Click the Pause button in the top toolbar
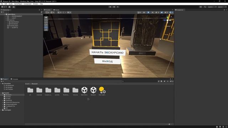 click(114, 7)
